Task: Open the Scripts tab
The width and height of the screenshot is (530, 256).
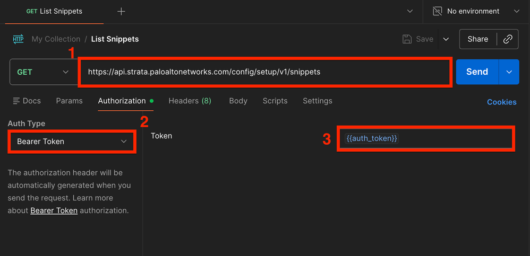Action: click(275, 101)
